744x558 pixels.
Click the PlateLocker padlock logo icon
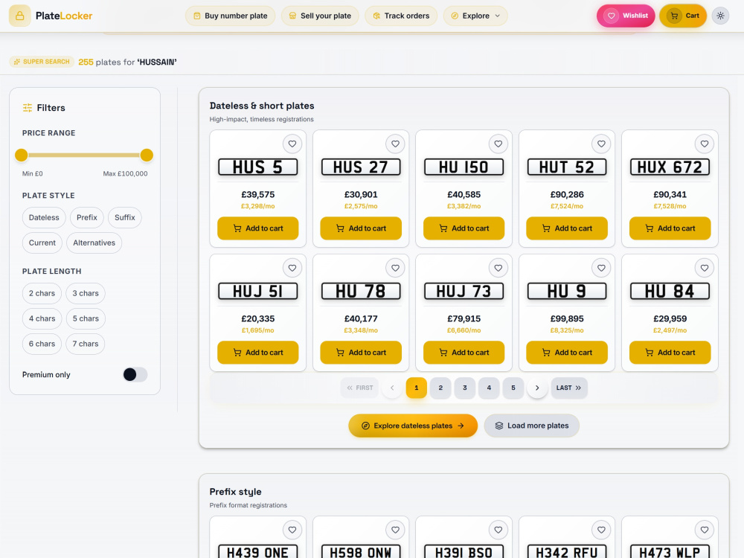pyautogui.click(x=20, y=16)
